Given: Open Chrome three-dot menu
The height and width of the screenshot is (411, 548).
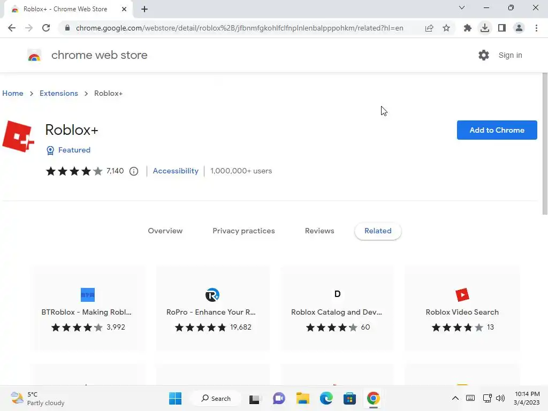Looking at the screenshot, I should (x=536, y=28).
